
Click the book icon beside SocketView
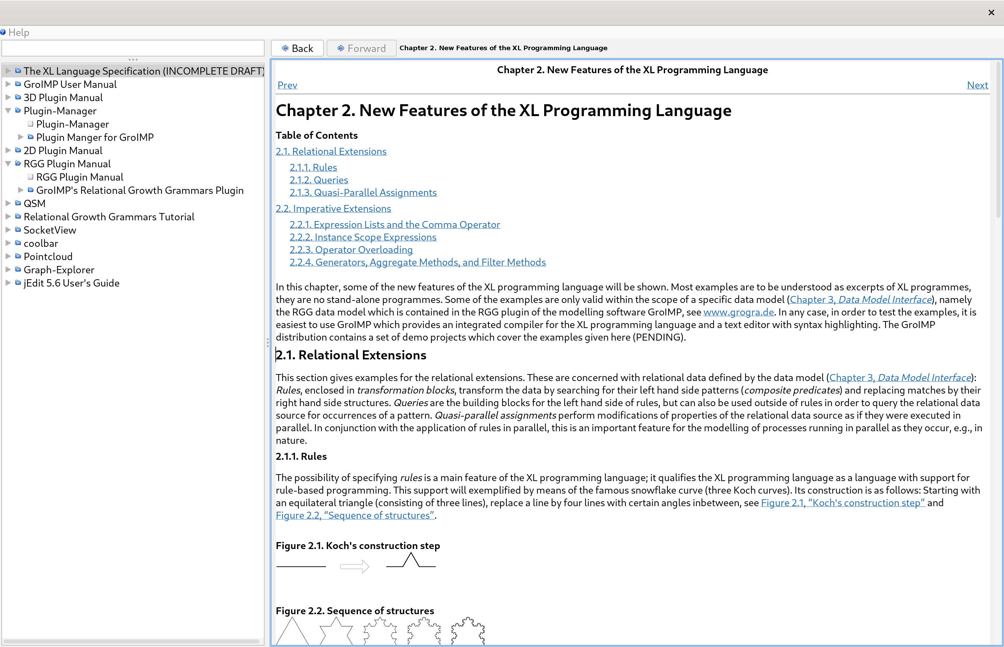pos(18,230)
